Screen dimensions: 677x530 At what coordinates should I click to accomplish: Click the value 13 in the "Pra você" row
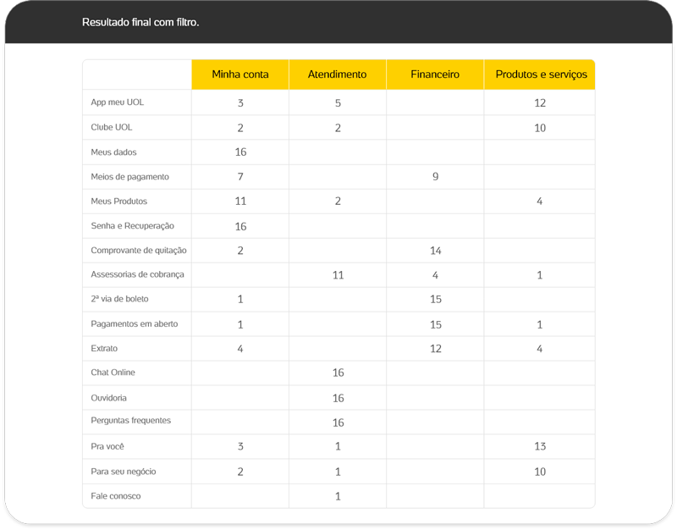coord(540,446)
